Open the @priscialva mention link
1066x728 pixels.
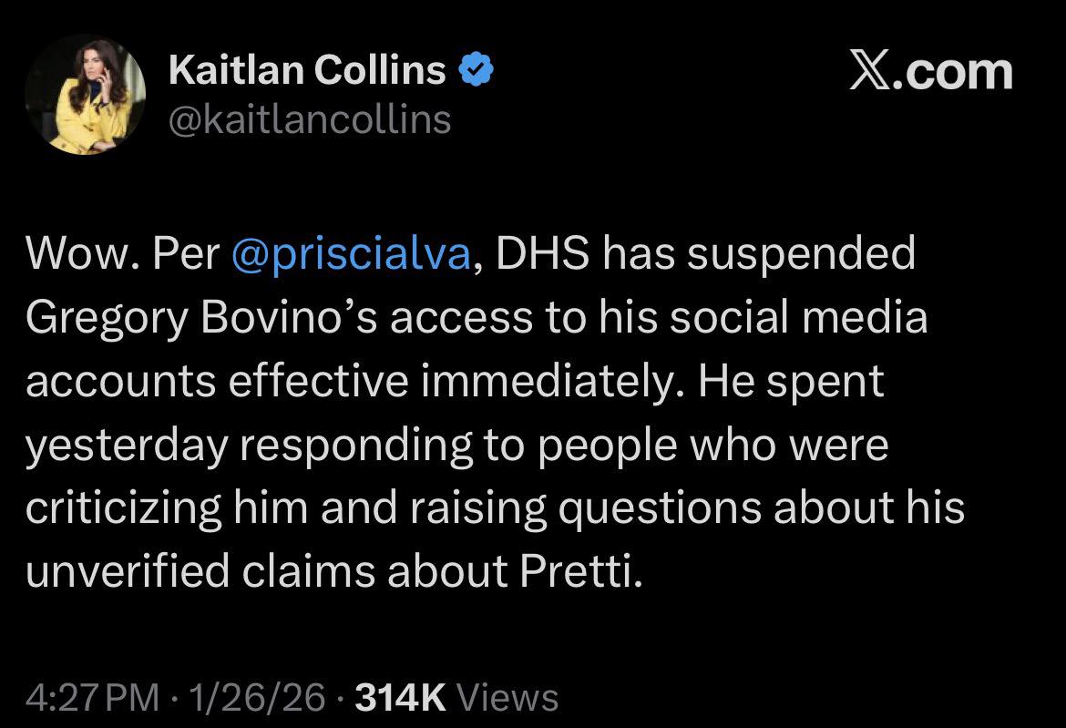(352, 255)
